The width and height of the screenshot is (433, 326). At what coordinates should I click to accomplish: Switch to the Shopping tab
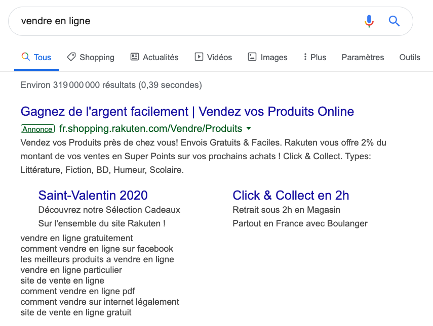97,57
